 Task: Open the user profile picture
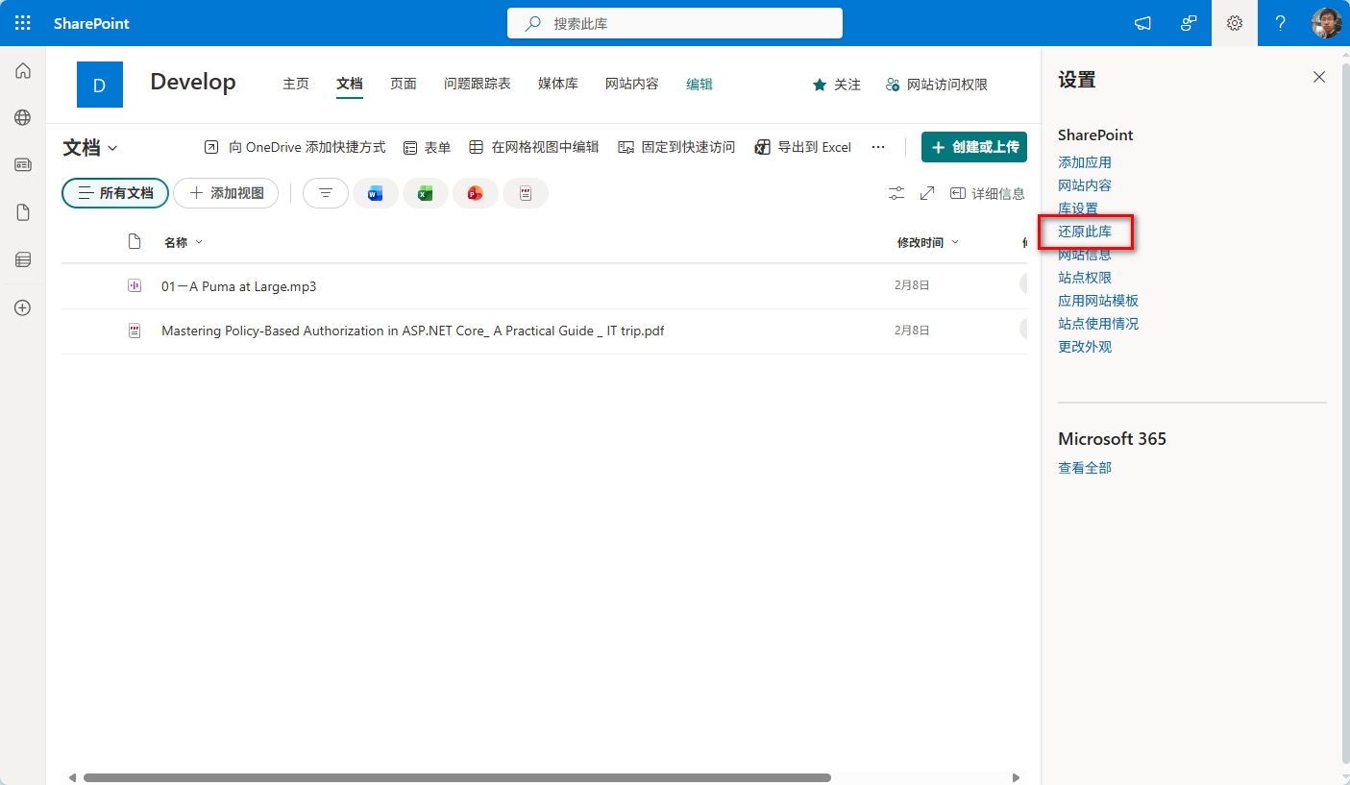pos(1326,23)
